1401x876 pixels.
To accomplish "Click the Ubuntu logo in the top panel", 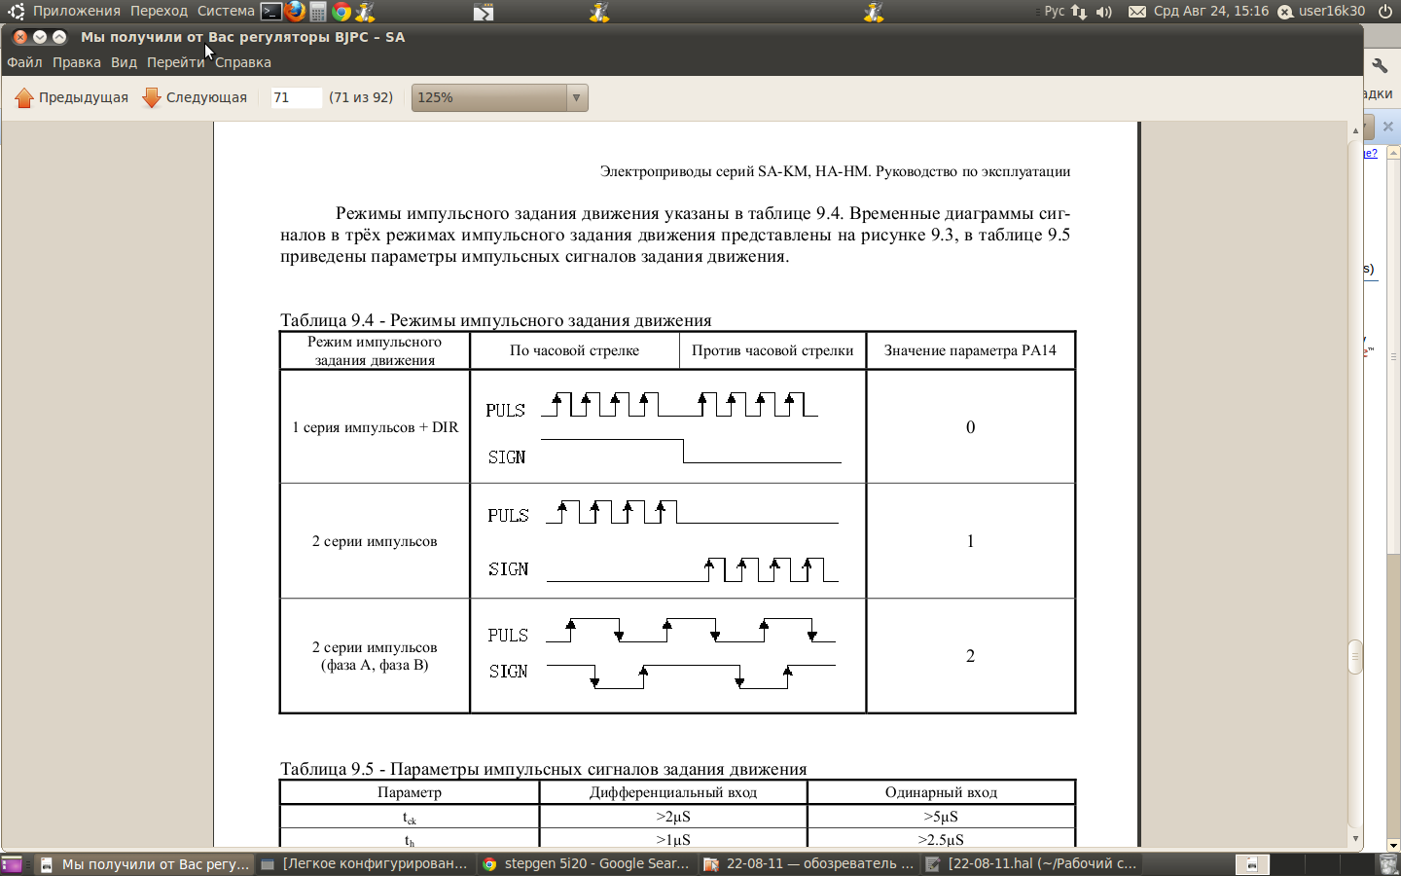I will tap(16, 12).
